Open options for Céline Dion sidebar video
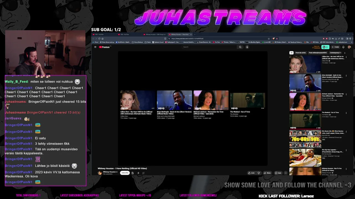 pos(346,57)
